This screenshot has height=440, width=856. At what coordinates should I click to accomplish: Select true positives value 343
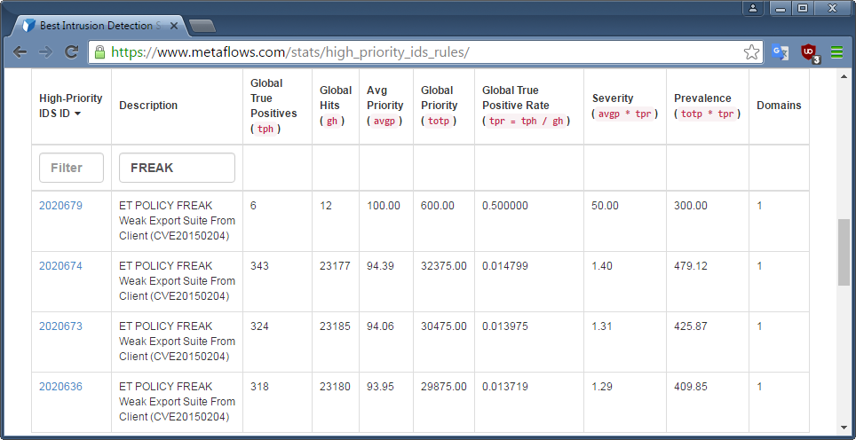[259, 266]
